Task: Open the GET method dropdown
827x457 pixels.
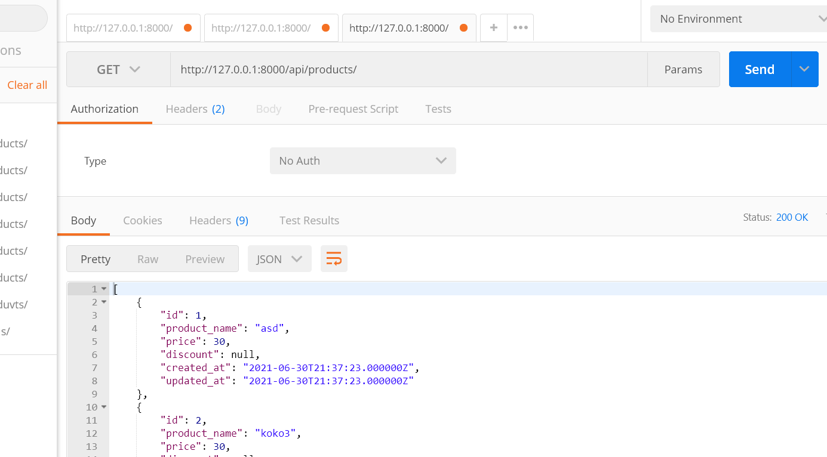Action: click(x=118, y=69)
